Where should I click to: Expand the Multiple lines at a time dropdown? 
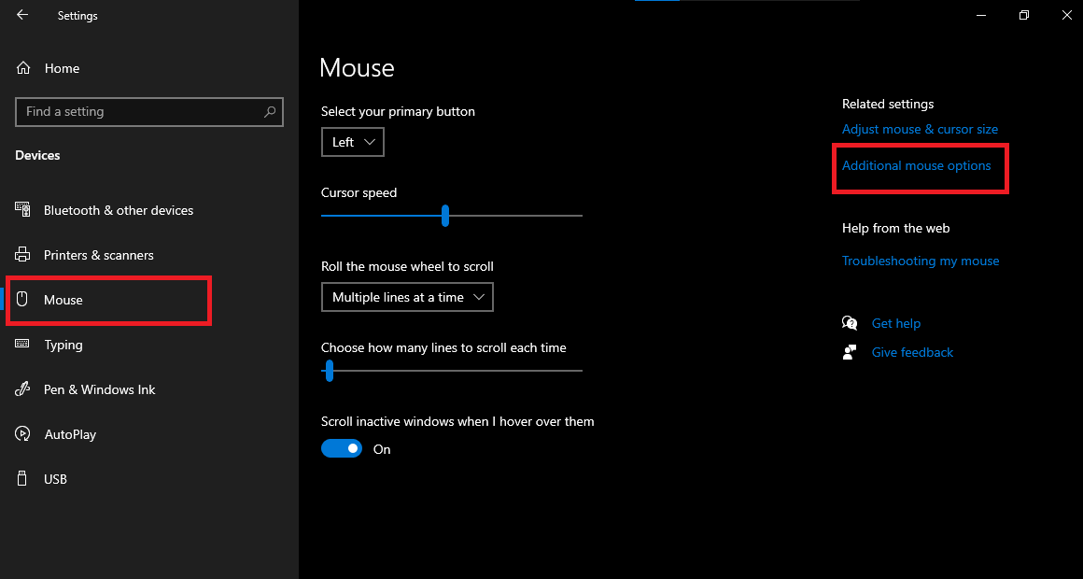click(x=407, y=298)
